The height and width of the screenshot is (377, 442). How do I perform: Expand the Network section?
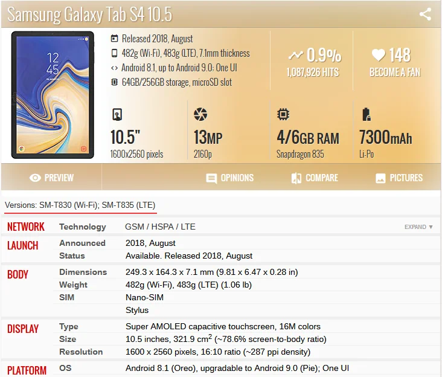[418, 227]
